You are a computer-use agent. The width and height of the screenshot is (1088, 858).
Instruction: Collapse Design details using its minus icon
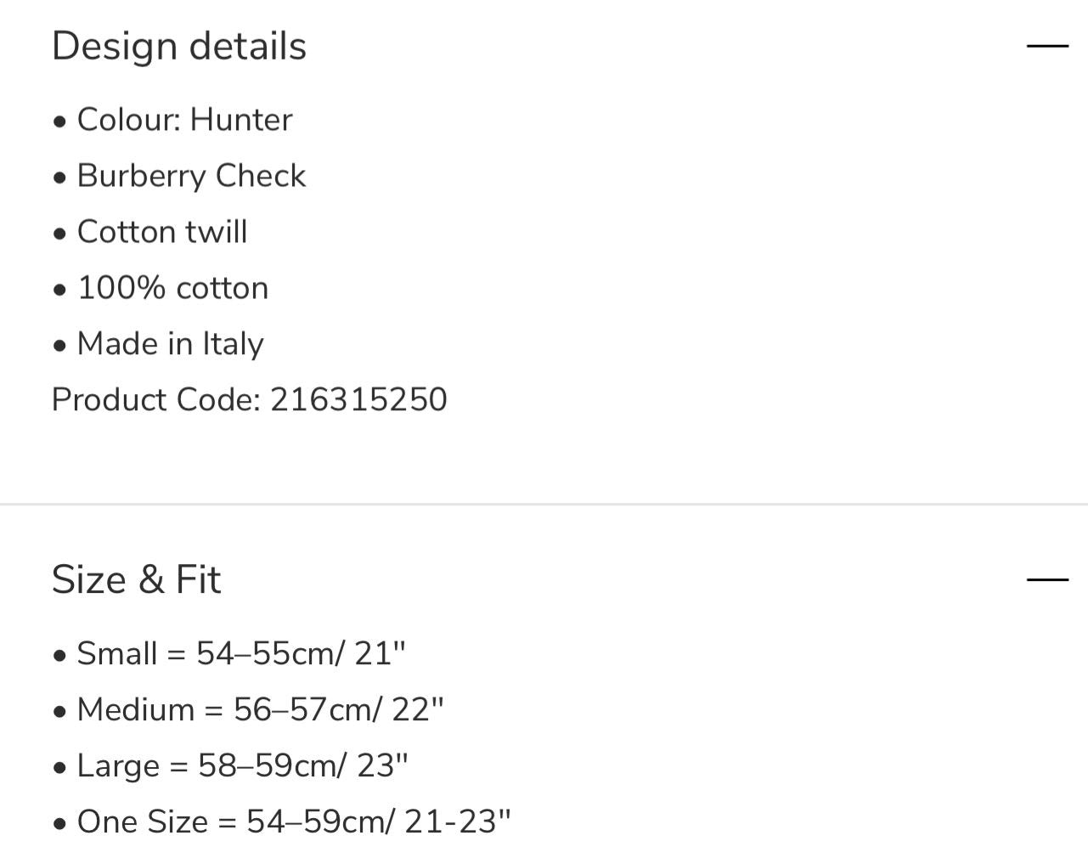[x=1047, y=46]
